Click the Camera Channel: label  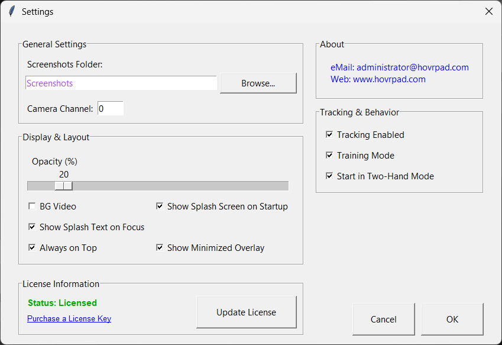[60, 109]
